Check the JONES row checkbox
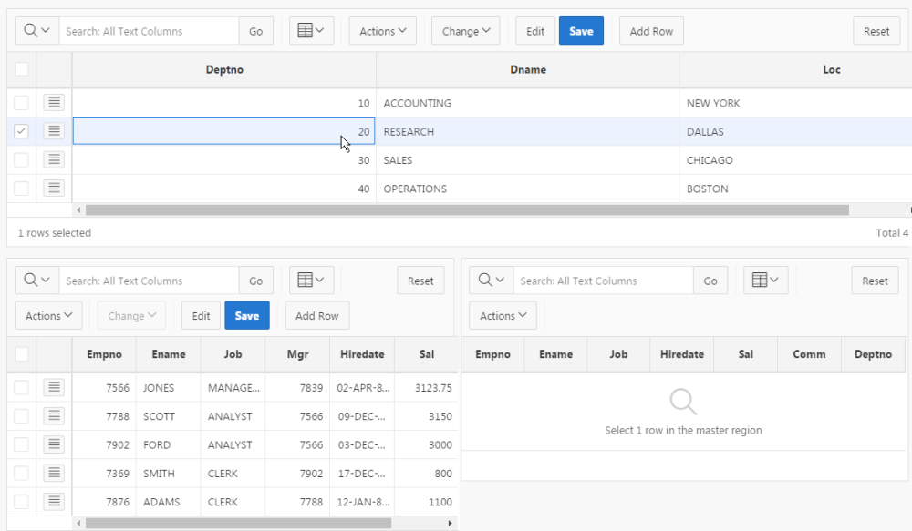The height and width of the screenshot is (531, 912). pyautogui.click(x=22, y=387)
